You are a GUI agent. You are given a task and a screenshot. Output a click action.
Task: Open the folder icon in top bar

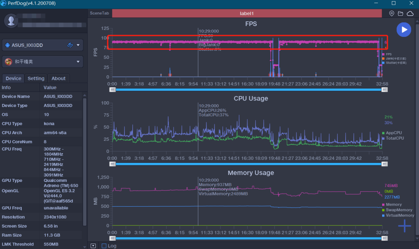tap(401, 14)
